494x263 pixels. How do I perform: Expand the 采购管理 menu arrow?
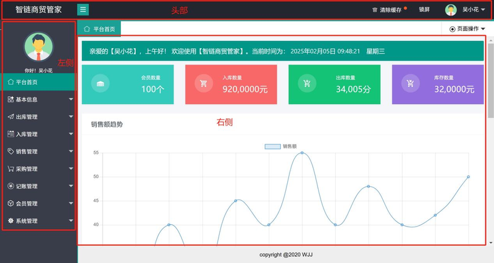(71, 169)
